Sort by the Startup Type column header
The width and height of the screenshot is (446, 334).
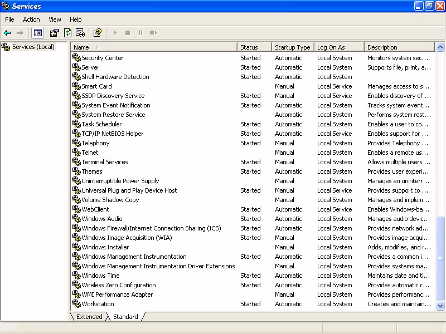click(293, 47)
